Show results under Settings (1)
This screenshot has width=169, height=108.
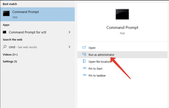(x=10, y=62)
